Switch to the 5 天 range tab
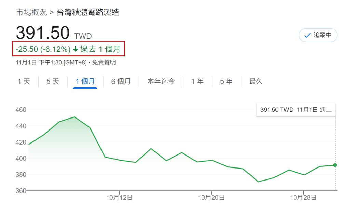The width and height of the screenshot is (350, 211). coord(53,82)
